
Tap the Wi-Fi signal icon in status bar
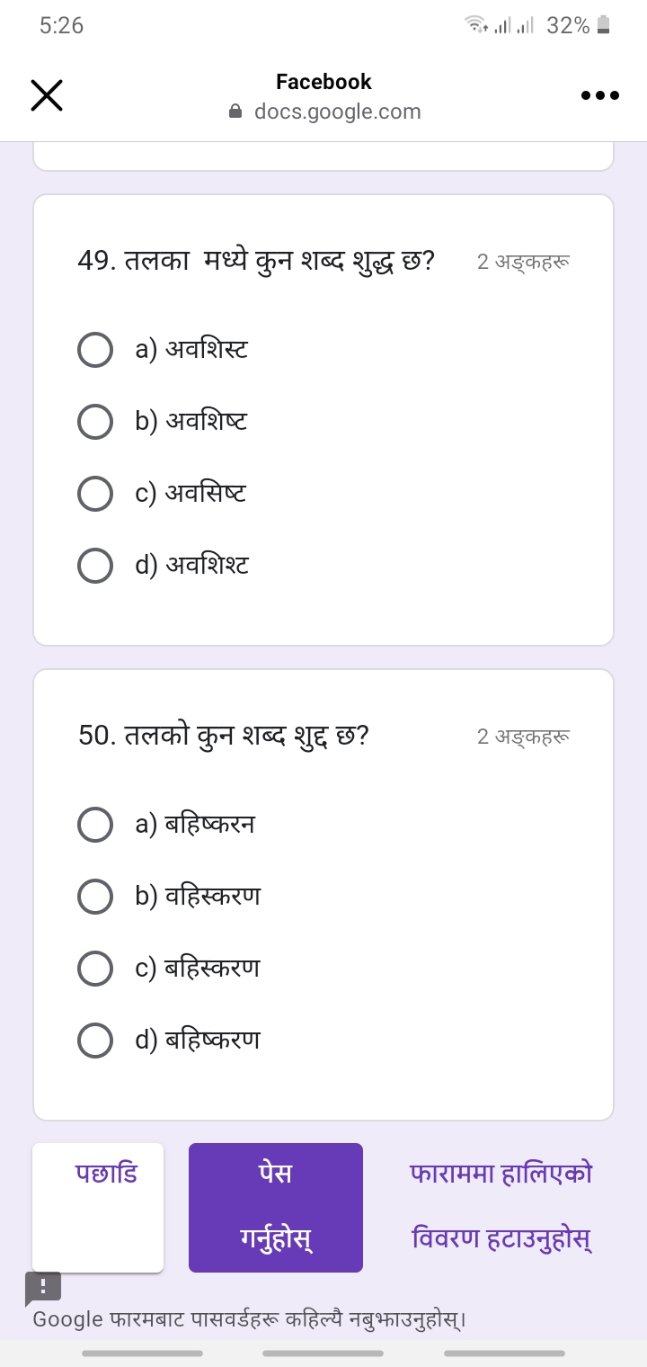[475, 26]
